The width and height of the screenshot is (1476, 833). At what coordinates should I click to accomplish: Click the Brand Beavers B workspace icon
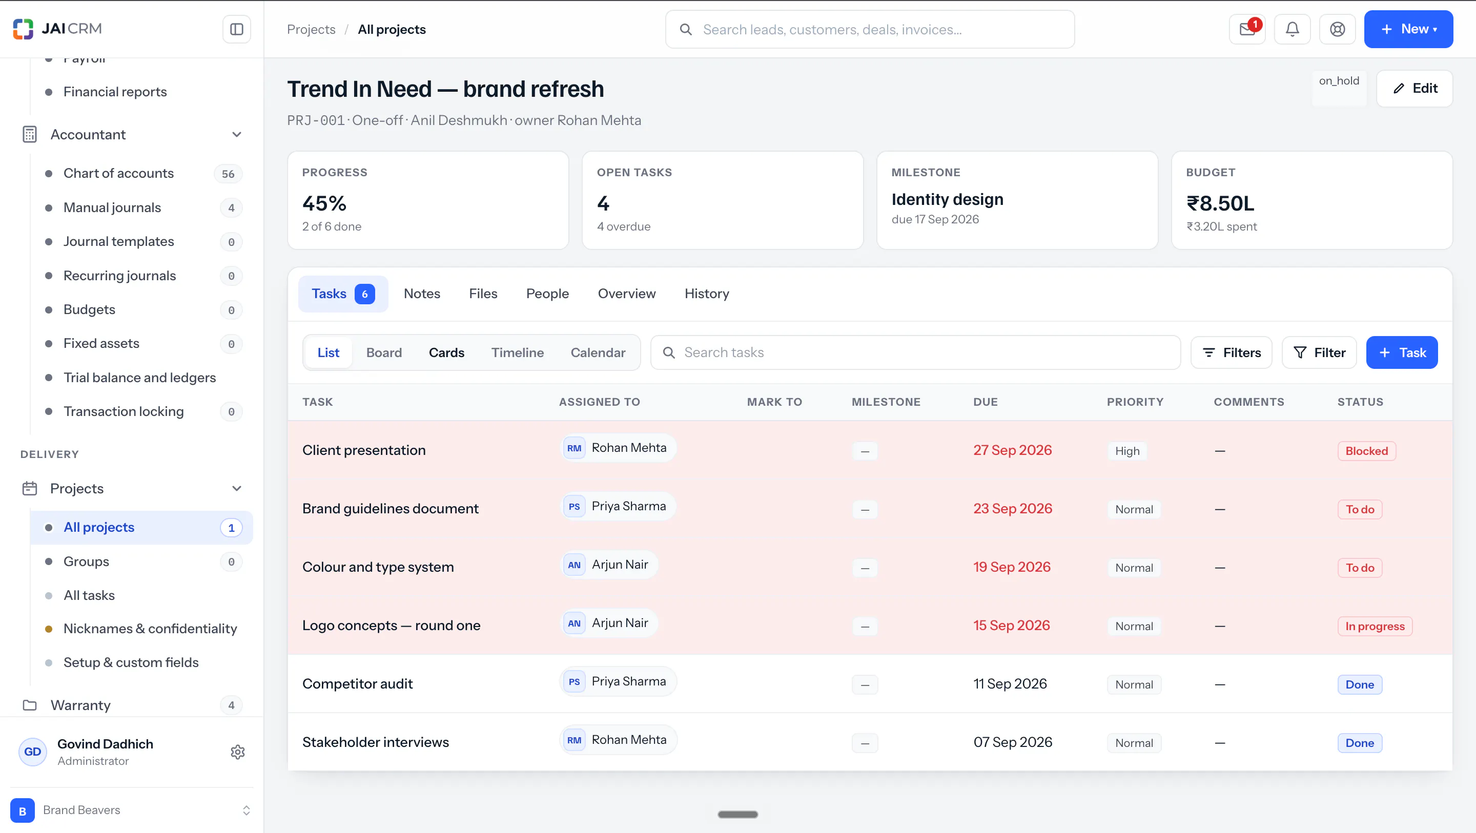tap(23, 810)
